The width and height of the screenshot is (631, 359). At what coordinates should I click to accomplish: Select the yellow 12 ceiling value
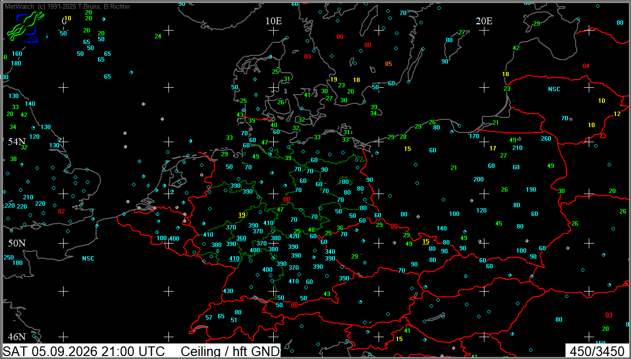pos(617,114)
